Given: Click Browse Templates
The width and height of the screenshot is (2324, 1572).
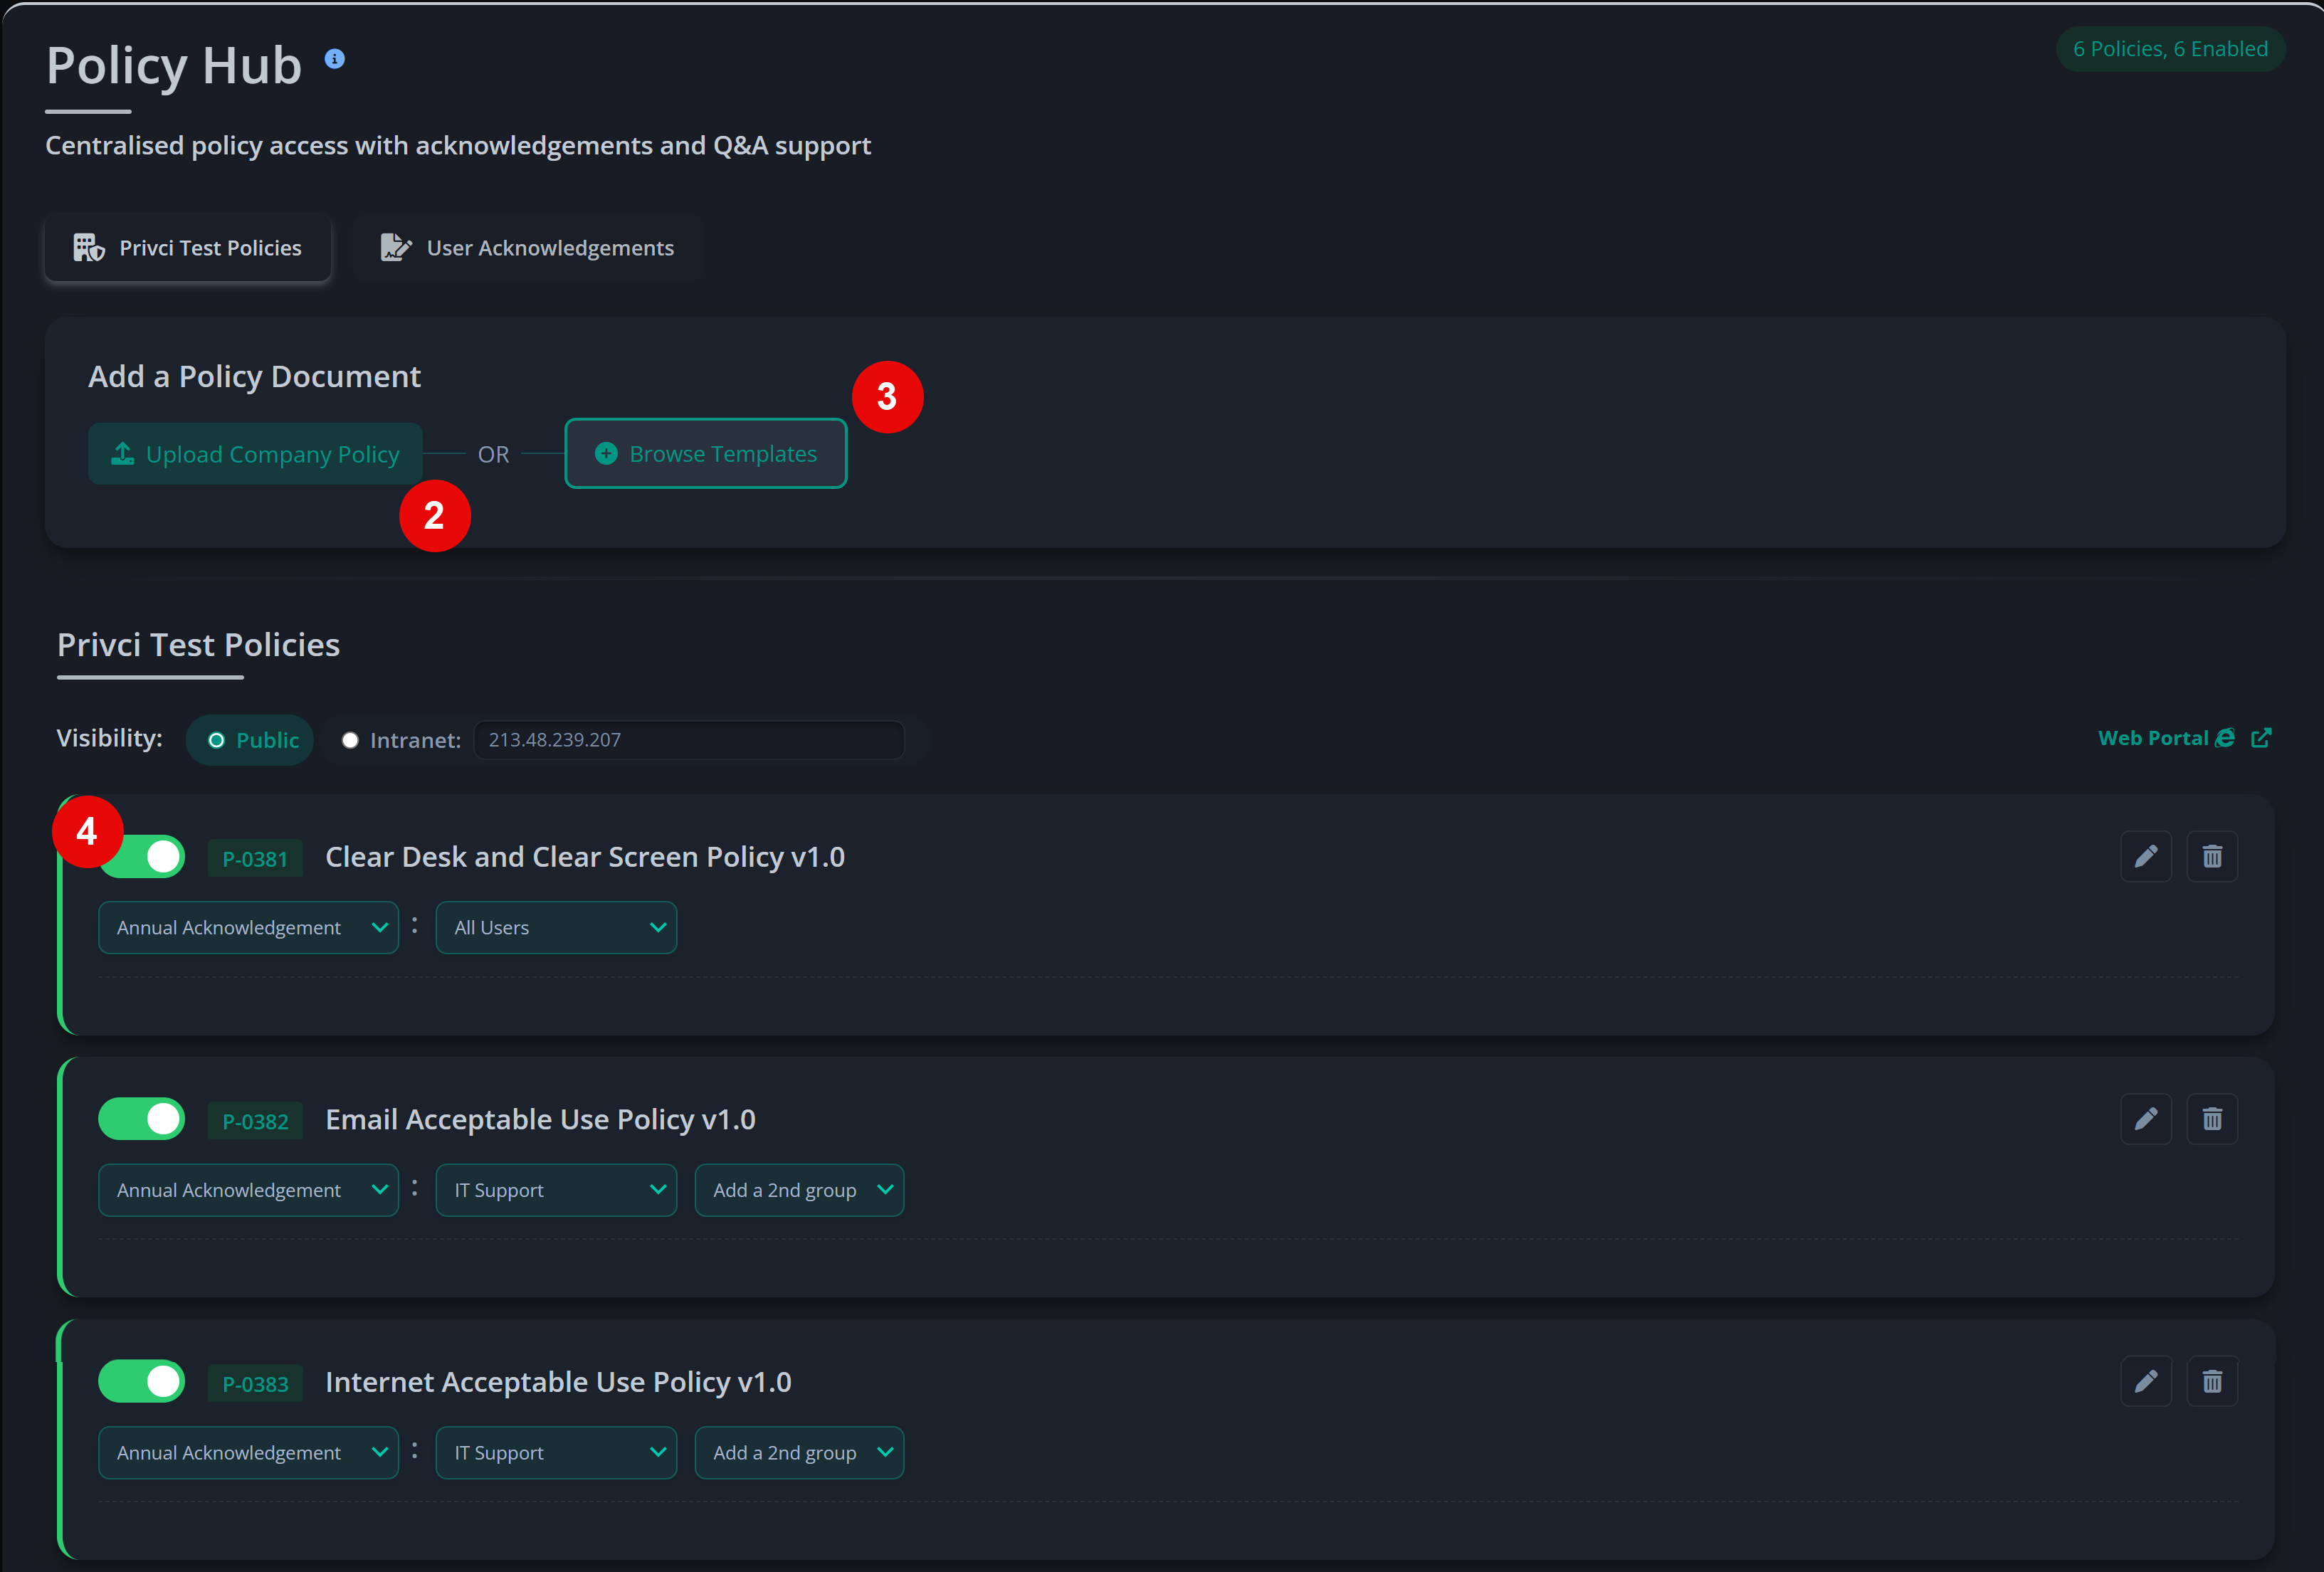Looking at the screenshot, I should click(705, 453).
